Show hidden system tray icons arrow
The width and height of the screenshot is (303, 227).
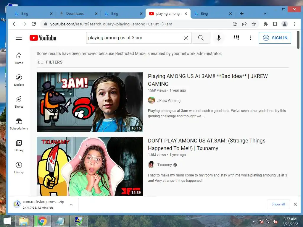coord(254,221)
